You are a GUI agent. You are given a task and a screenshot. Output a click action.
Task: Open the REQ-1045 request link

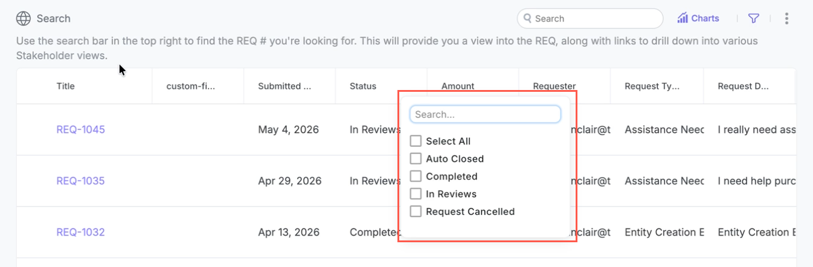click(x=80, y=129)
